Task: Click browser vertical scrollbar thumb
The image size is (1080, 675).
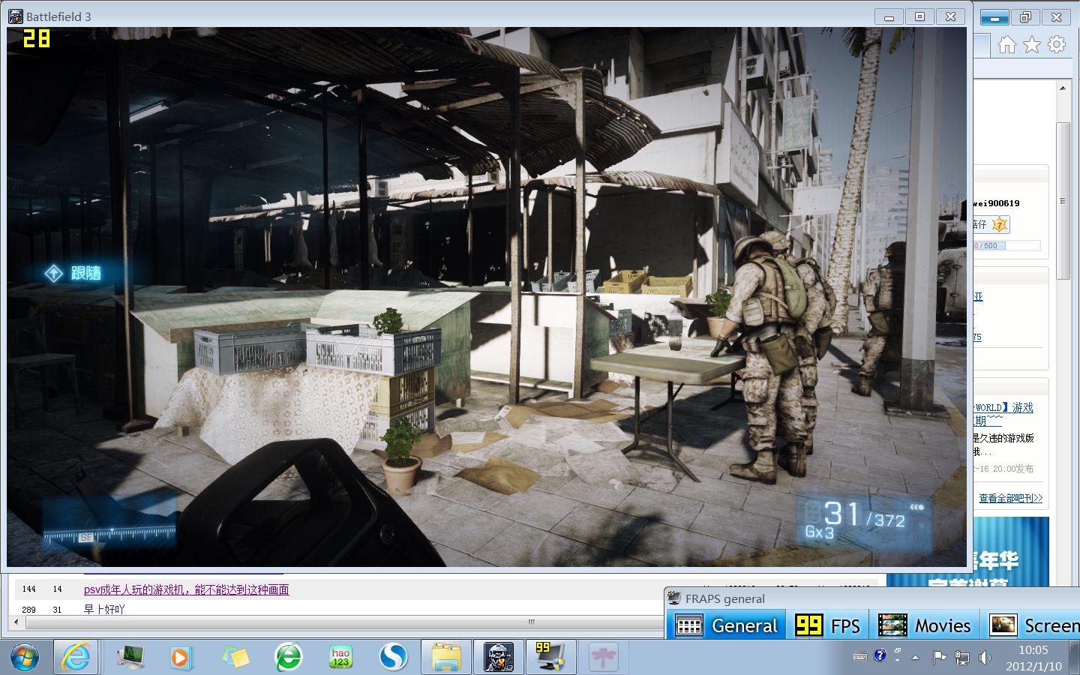Action: 1062,201
